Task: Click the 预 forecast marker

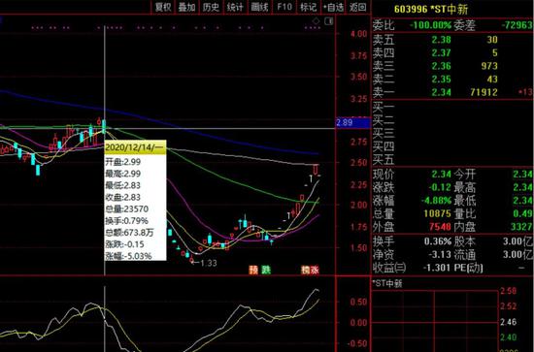Action: click(253, 270)
